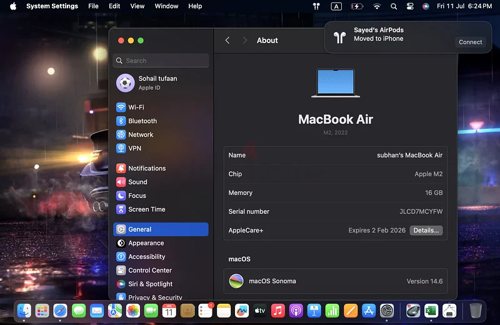Open Wi-Fi settings in sidebar

coord(161,107)
